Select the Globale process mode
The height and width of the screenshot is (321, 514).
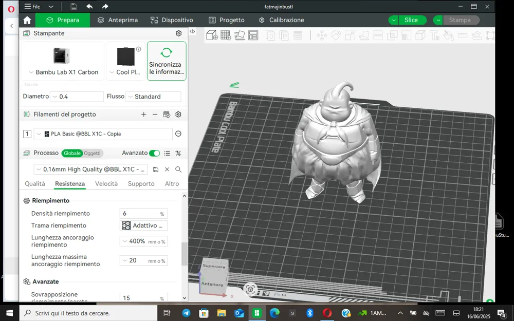tap(72, 153)
